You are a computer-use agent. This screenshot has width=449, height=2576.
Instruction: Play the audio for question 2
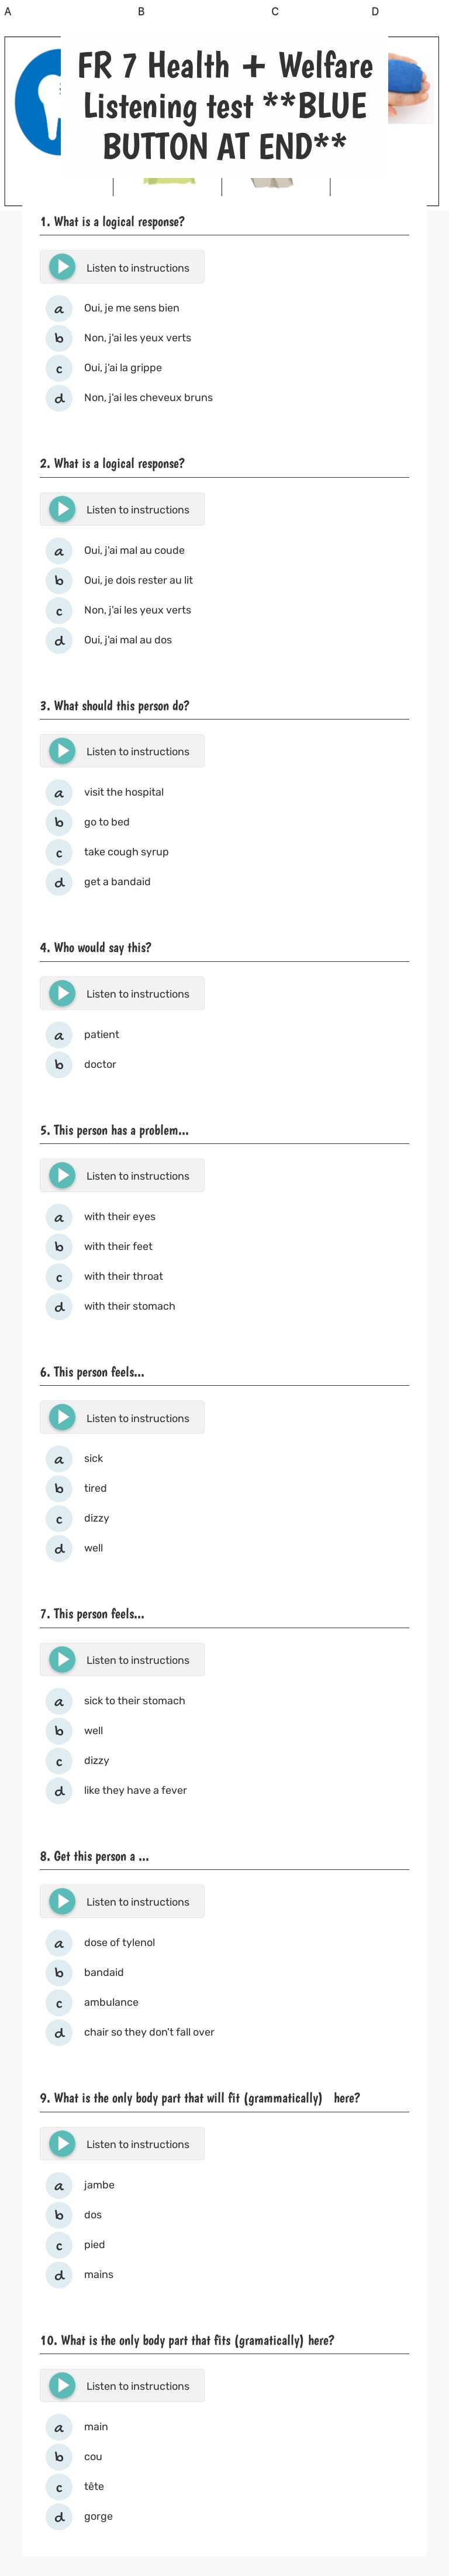click(64, 509)
